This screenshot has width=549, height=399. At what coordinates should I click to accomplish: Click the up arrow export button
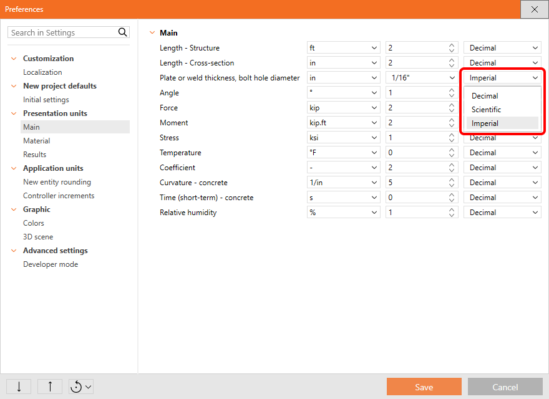click(x=50, y=387)
